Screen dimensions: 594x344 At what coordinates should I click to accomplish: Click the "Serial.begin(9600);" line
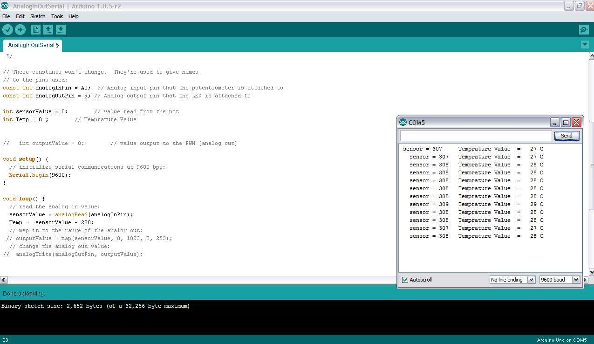click(40, 175)
